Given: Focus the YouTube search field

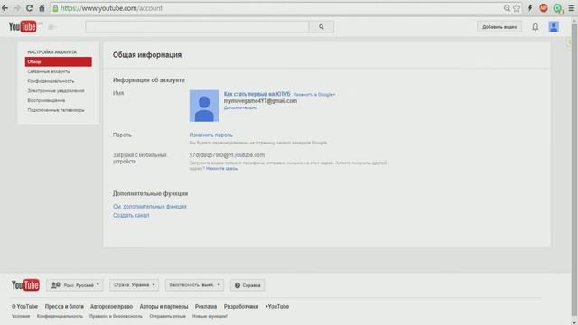Looking at the screenshot, I should click(x=197, y=26).
